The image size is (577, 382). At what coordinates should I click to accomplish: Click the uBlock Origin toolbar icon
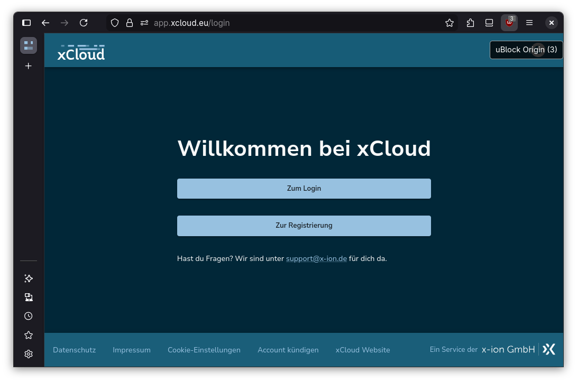point(508,23)
